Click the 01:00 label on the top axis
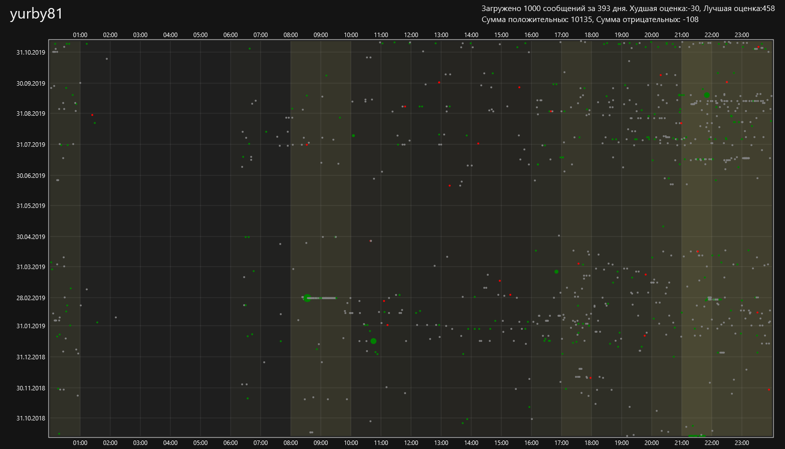Viewport: 785px width, 449px height. pyautogui.click(x=80, y=35)
